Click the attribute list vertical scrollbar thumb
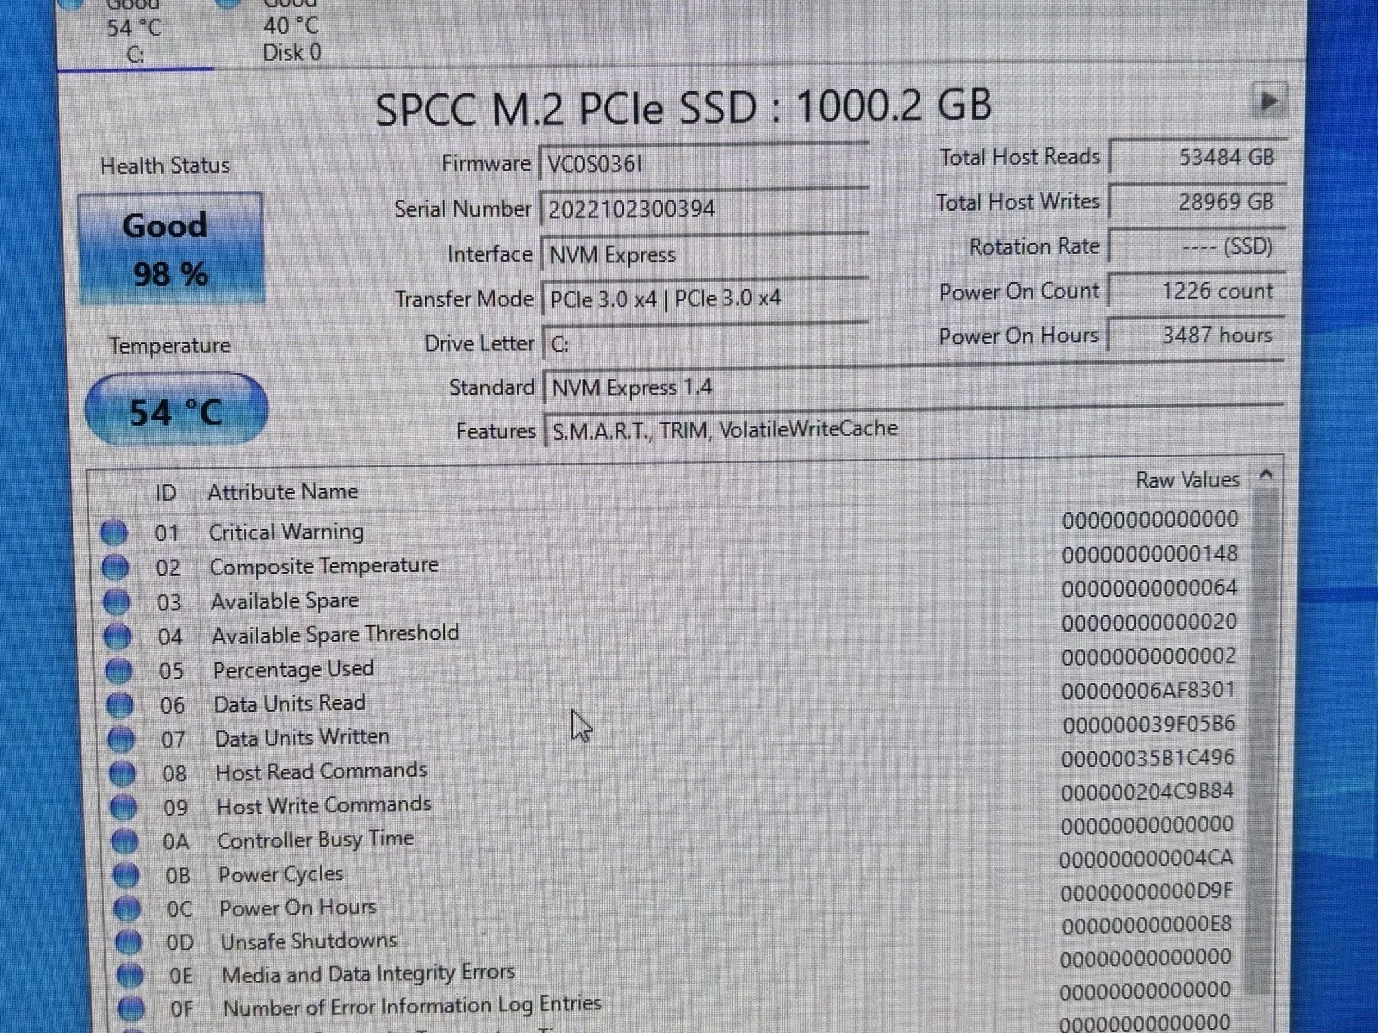The width and height of the screenshot is (1378, 1033). point(1263,740)
